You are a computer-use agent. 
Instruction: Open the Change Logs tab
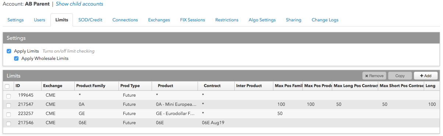click(x=325, y=20)
